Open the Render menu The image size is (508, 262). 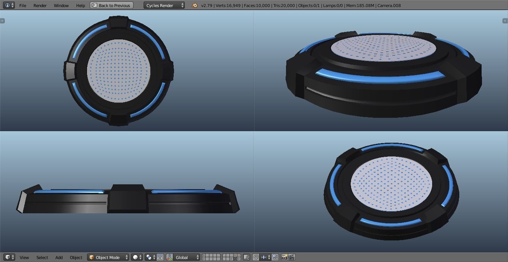[x=40, y=6]
